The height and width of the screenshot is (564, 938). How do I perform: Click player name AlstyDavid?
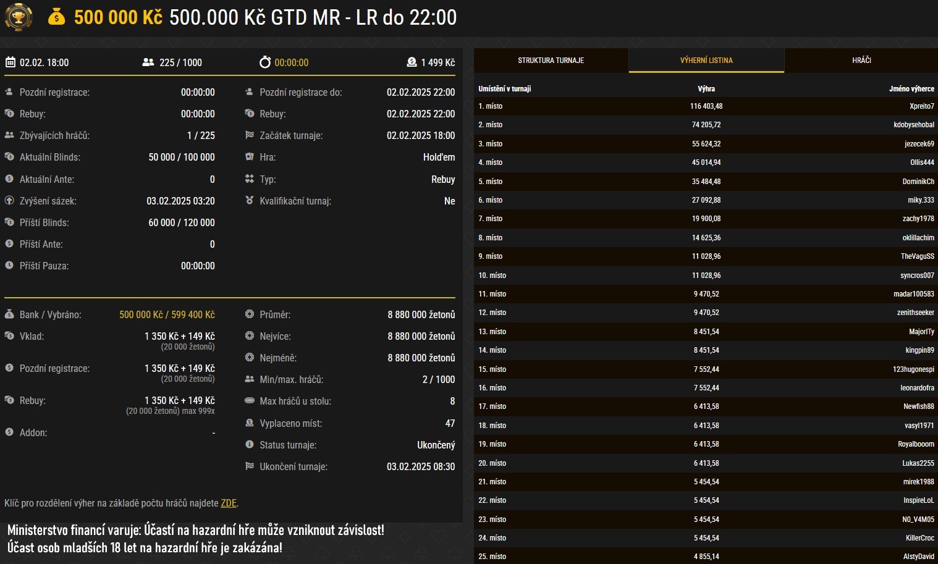point(919,557)
